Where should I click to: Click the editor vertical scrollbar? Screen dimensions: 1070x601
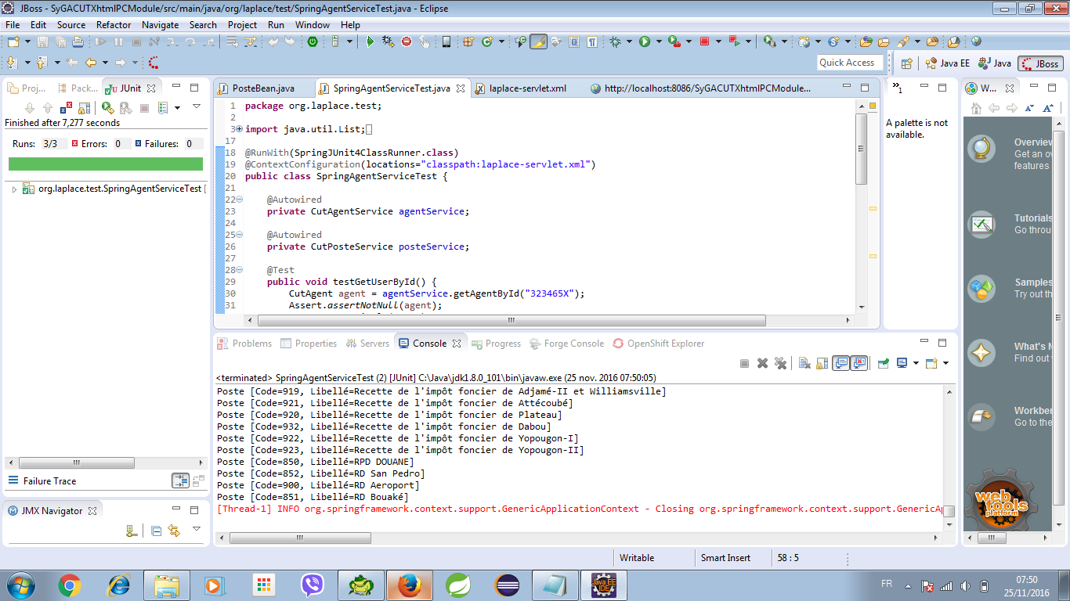pos(862,149)
